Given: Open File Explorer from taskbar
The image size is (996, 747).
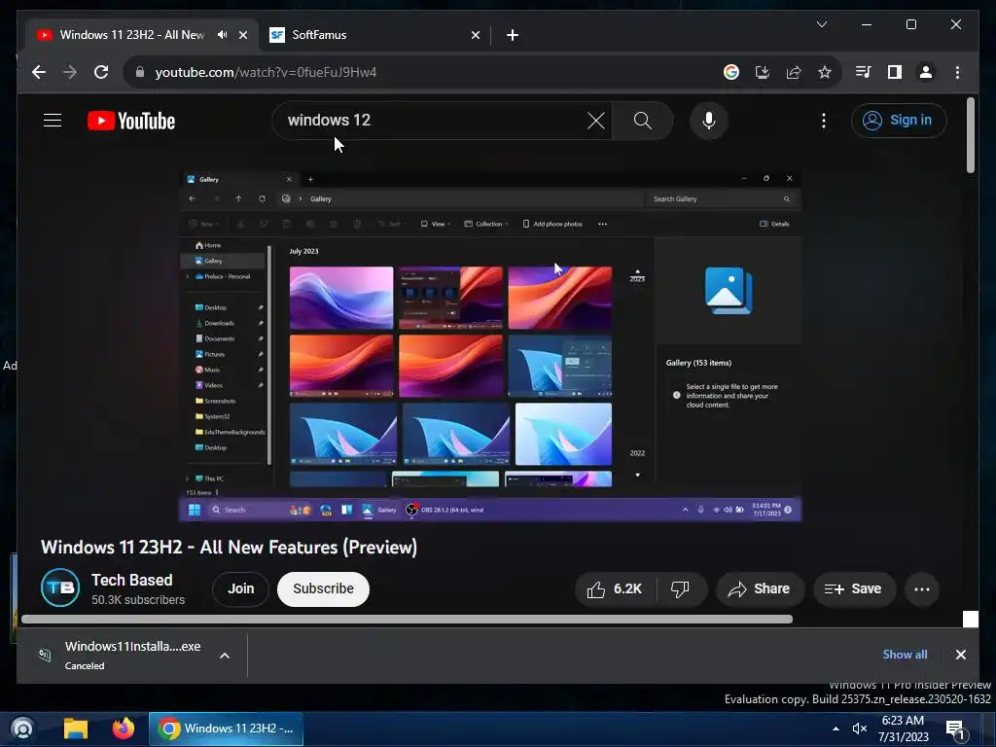Looking at the screenshot, I should pos(76,728).
